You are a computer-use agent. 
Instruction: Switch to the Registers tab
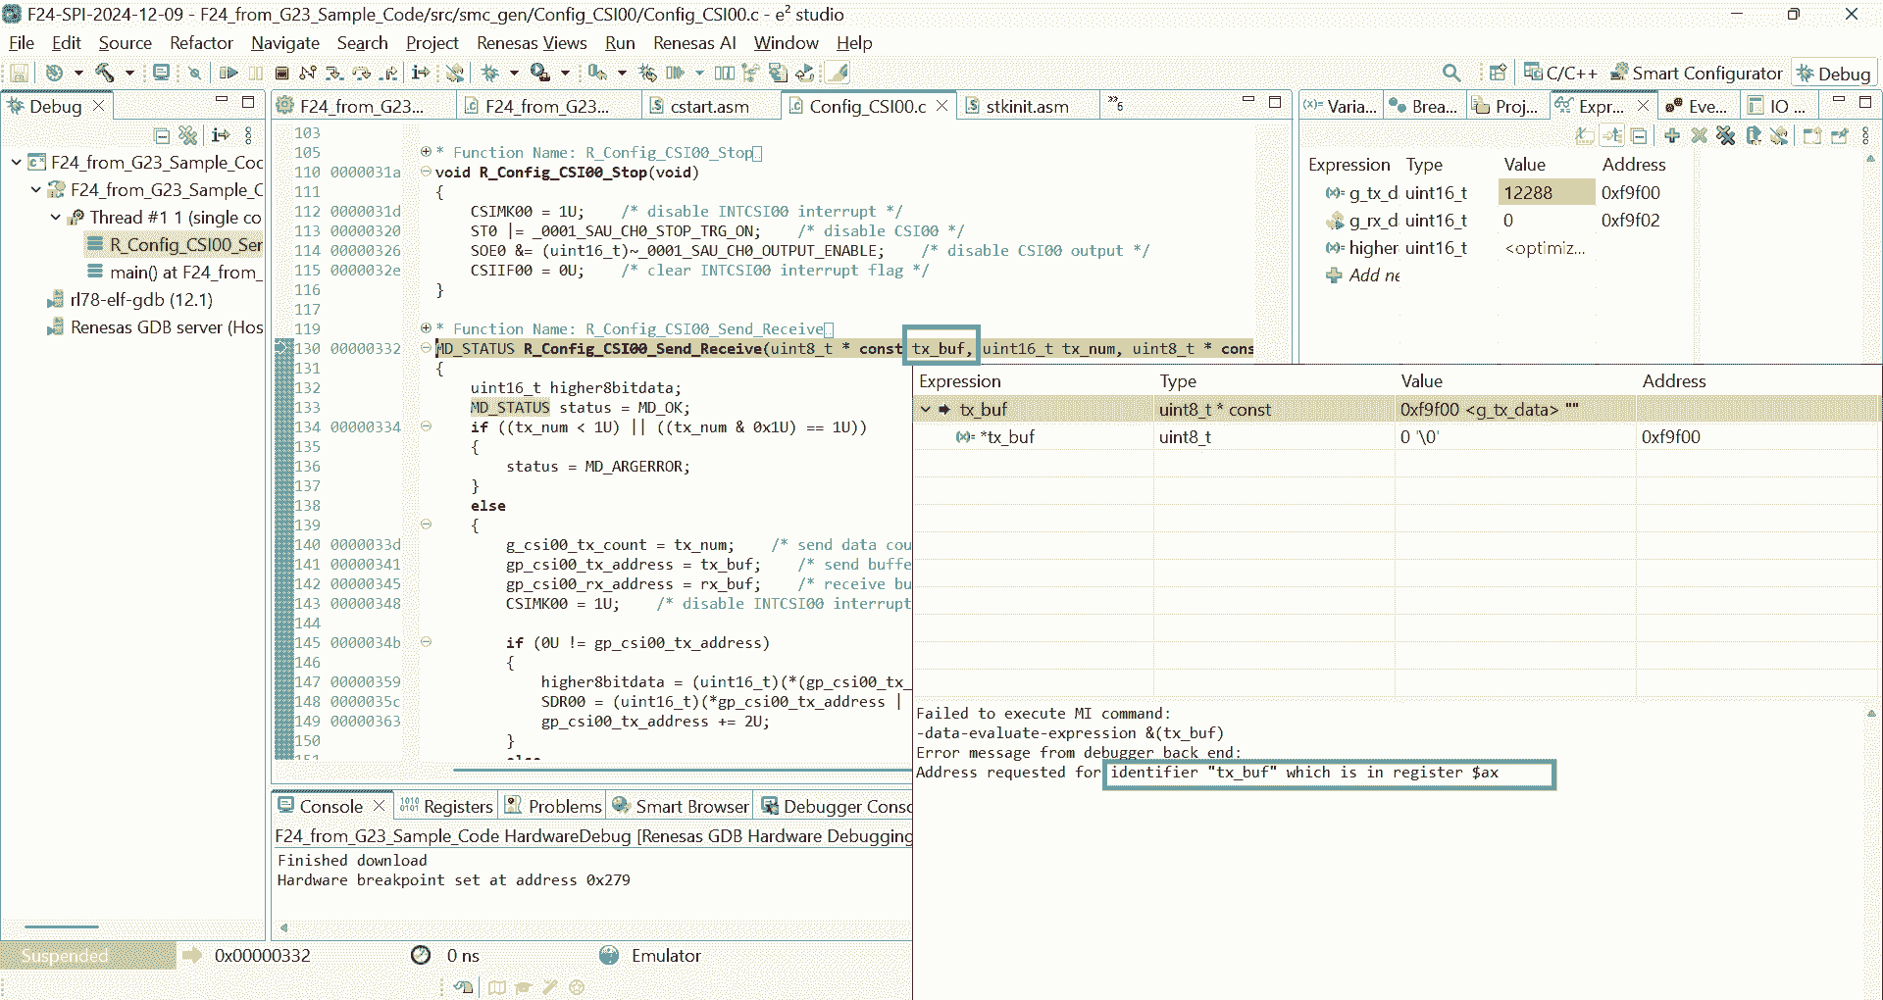(446, 806)
